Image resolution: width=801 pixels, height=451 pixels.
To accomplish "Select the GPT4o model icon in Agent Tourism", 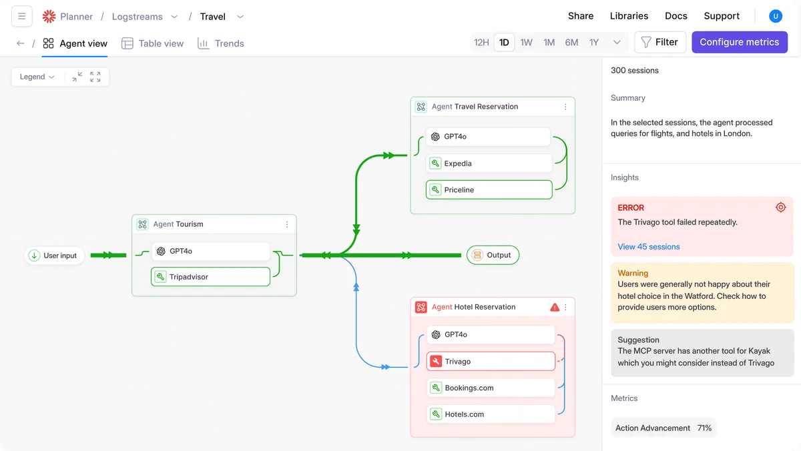I will click(x=161, y=251).
